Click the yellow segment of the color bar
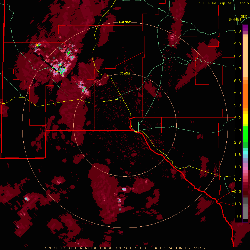 pyautogui.click(x=245, y=119)
